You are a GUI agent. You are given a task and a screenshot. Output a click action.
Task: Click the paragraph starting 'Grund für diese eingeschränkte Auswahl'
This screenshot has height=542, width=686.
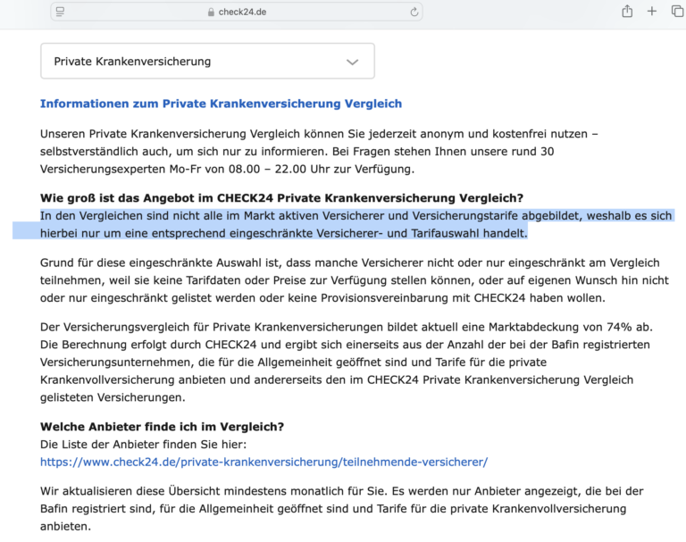[x=355, y=280]
